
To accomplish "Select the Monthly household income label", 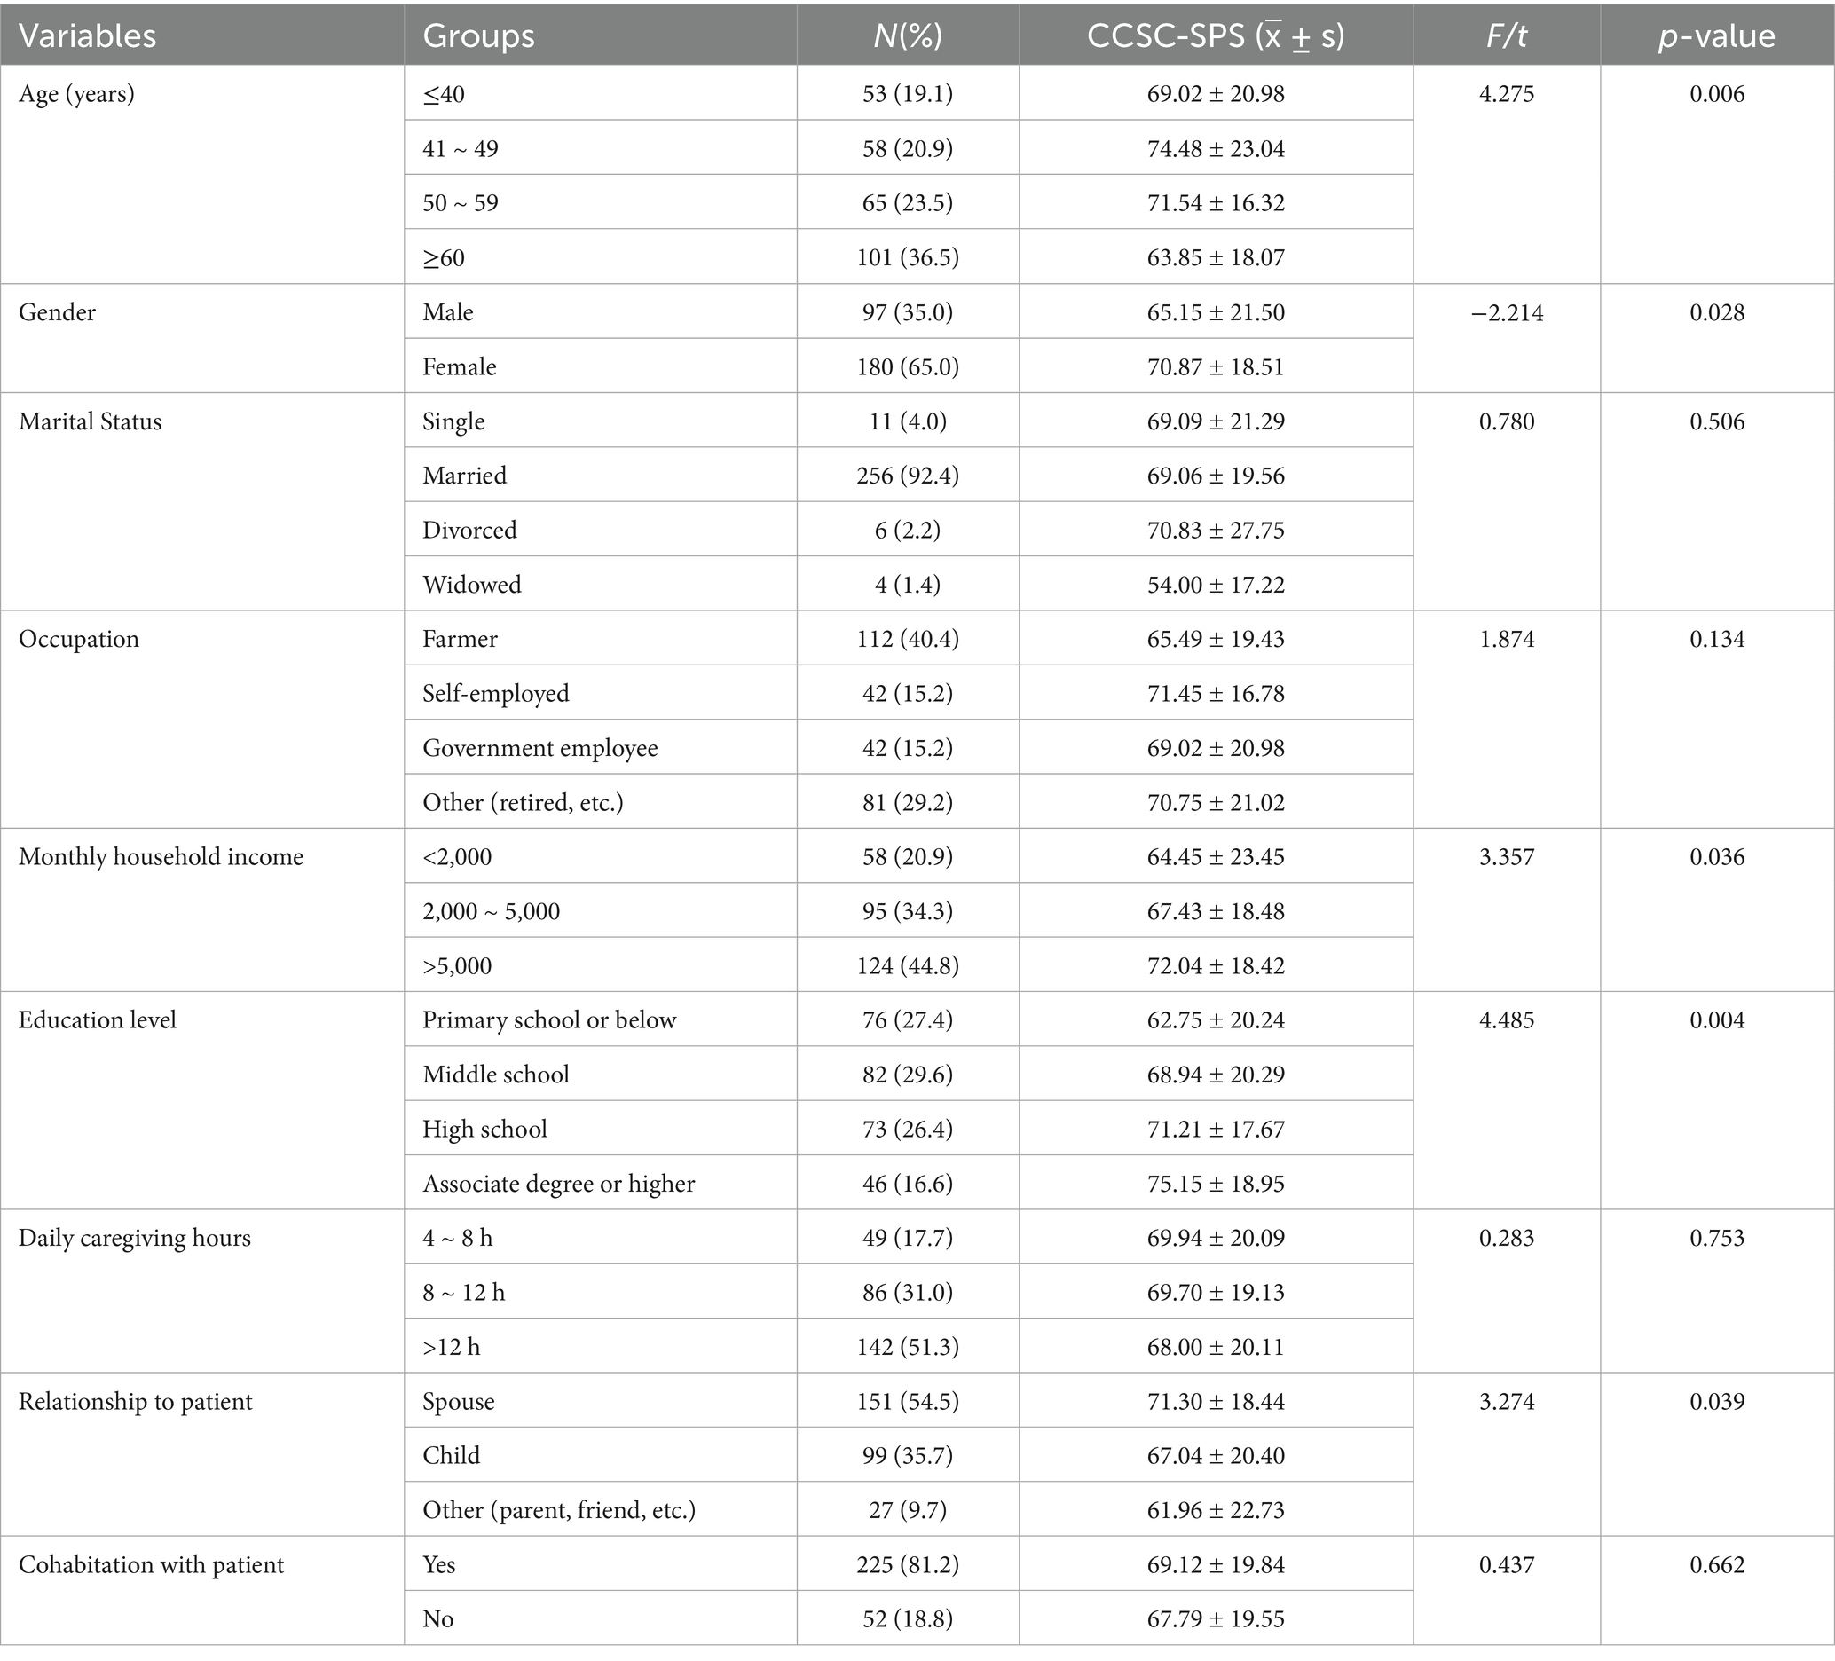I will pos(161,856).
